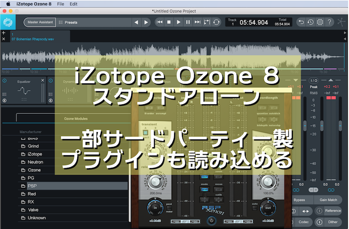The image size is (349, 229).
Task: Toggle Equalizer module power button
Action: tap(4, 81)
